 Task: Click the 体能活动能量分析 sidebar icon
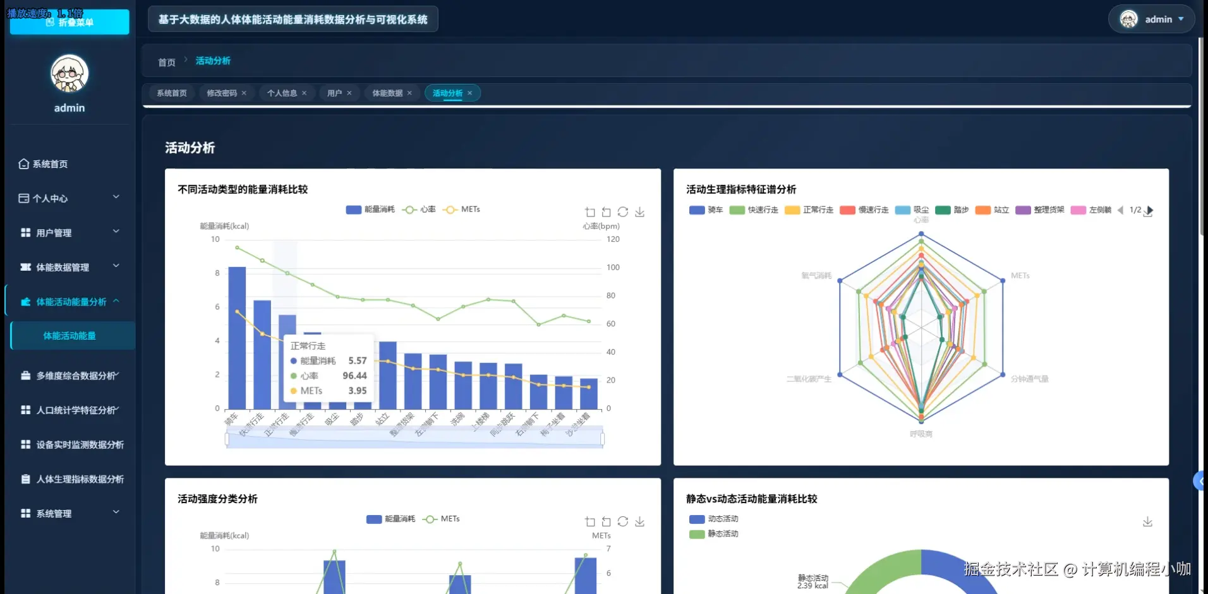(x=25, y=302)
